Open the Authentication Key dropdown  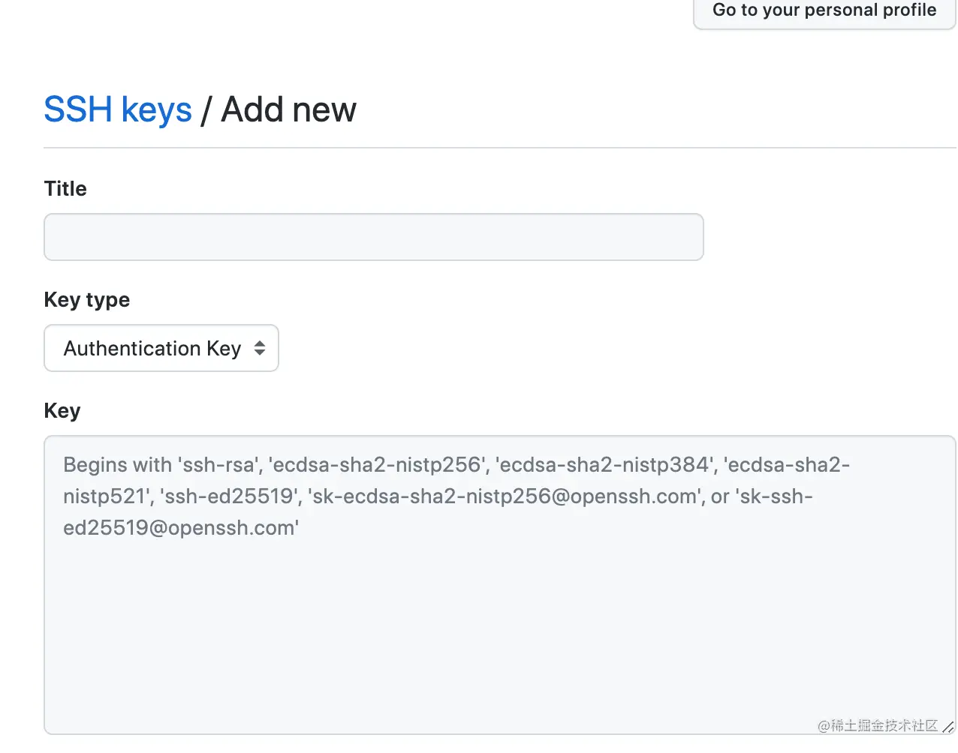(161, 348)
